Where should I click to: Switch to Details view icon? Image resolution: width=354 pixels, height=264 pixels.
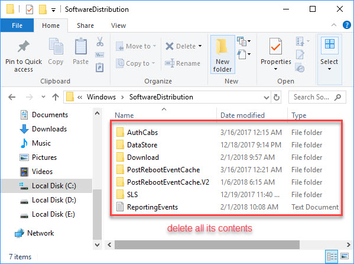(332, 256)
